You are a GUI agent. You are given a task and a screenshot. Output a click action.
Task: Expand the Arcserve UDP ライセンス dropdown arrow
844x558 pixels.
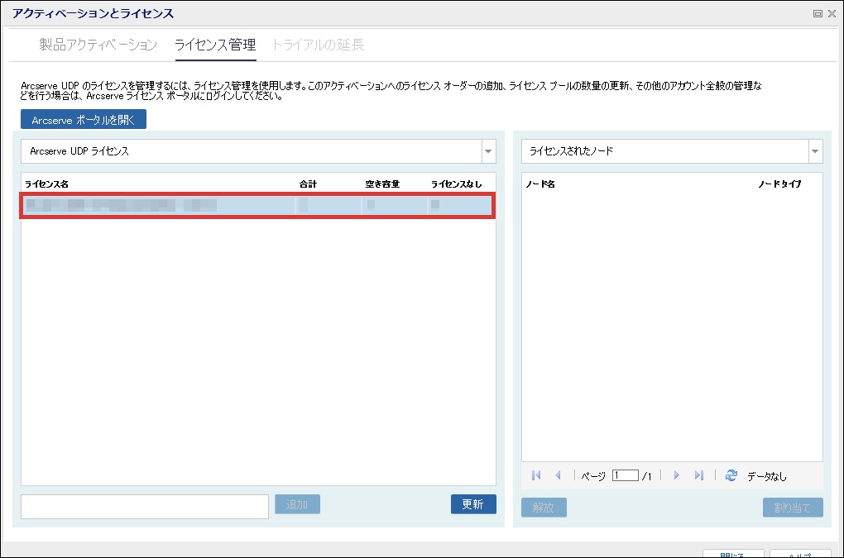tap(488, 151)
